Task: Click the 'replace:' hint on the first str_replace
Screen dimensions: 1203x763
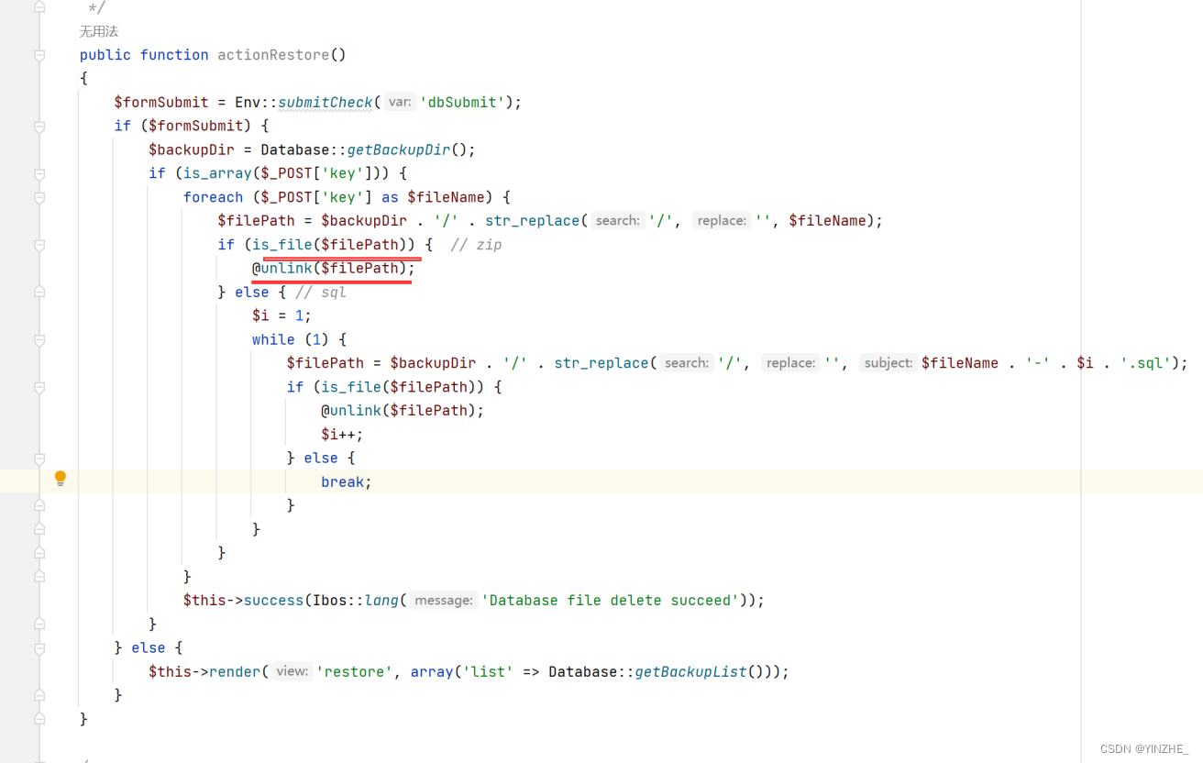Action: click(x=722, y=220)
